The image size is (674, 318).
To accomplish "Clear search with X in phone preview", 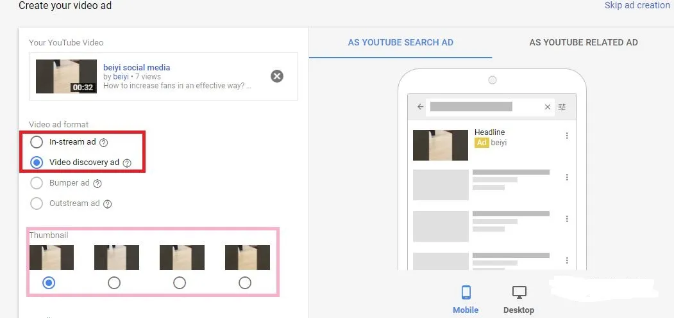I will (547, 107).
